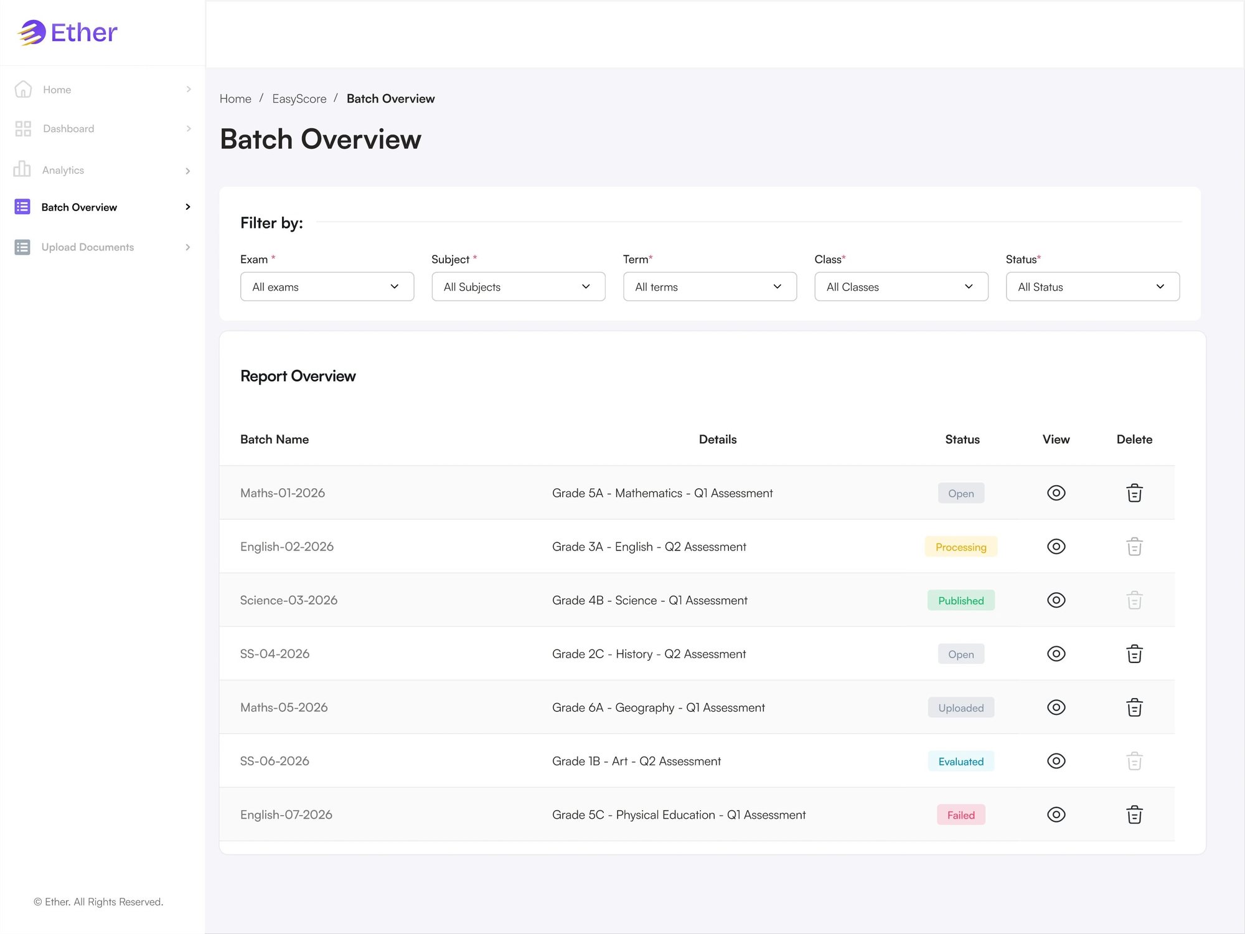View the Science-03-2026 batch
This screenshot has width=1245, height=934.
(1056, 600)
